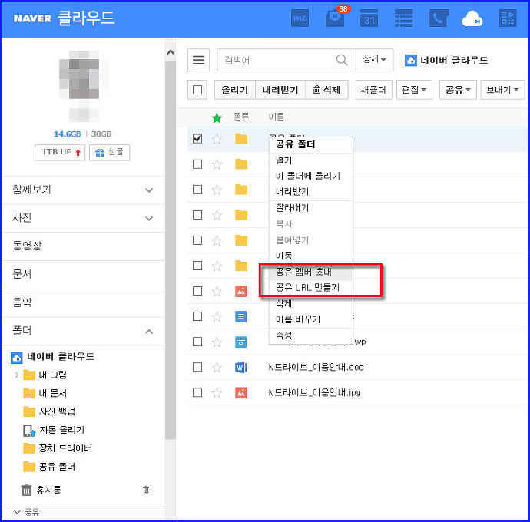Click the hwp file type icon
Screen dimensions: 530x522
tap(240, 342)
